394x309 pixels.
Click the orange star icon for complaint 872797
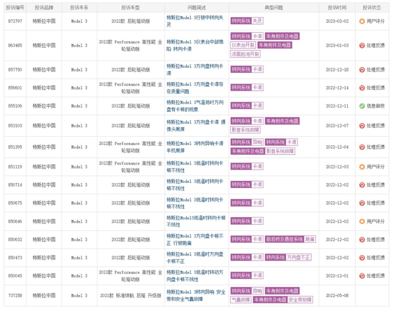[362, 21]
